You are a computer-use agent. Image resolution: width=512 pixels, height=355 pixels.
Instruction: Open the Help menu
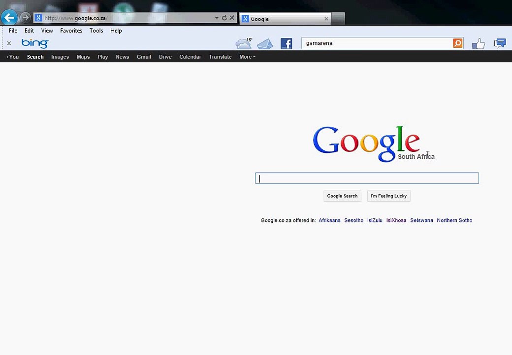(116, 31)
